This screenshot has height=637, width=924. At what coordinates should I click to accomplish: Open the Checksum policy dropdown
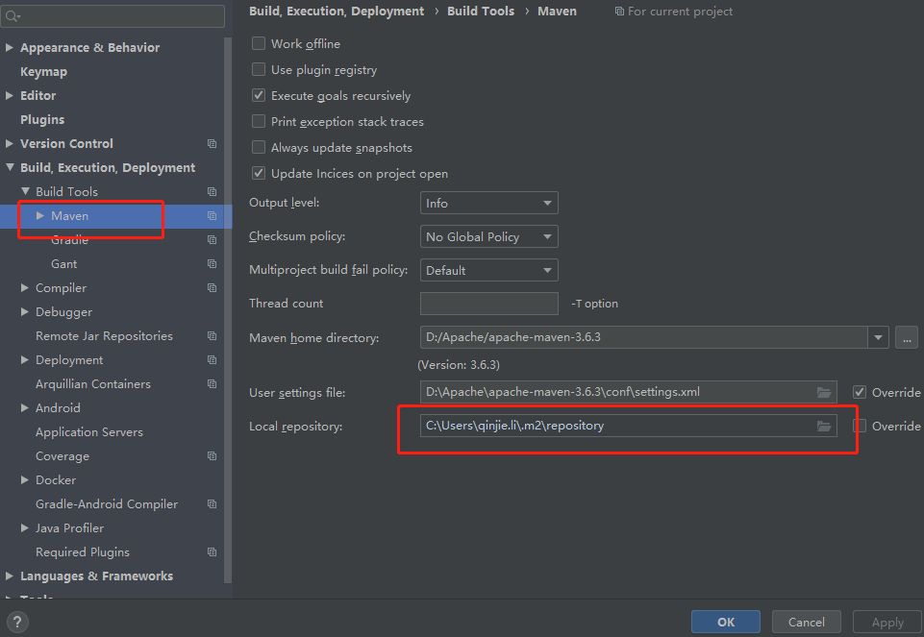click(488, 236)
